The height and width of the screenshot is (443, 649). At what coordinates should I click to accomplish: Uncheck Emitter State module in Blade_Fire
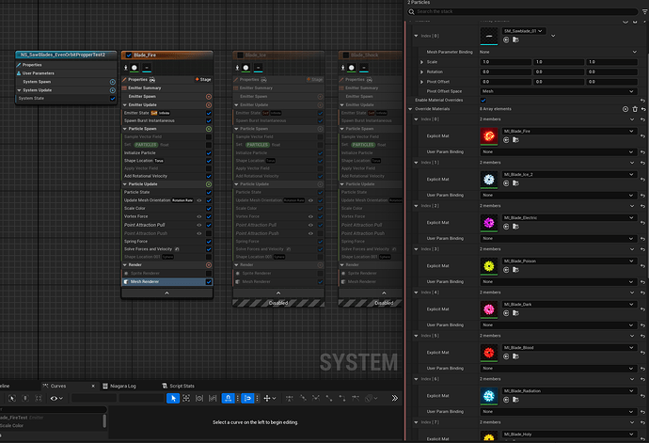tap(209, 113)
